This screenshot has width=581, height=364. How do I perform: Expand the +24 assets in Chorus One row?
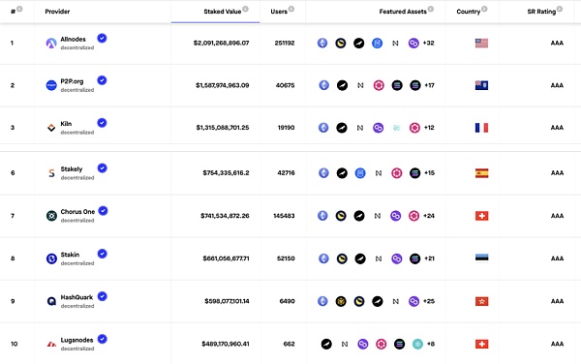[429, 216]
